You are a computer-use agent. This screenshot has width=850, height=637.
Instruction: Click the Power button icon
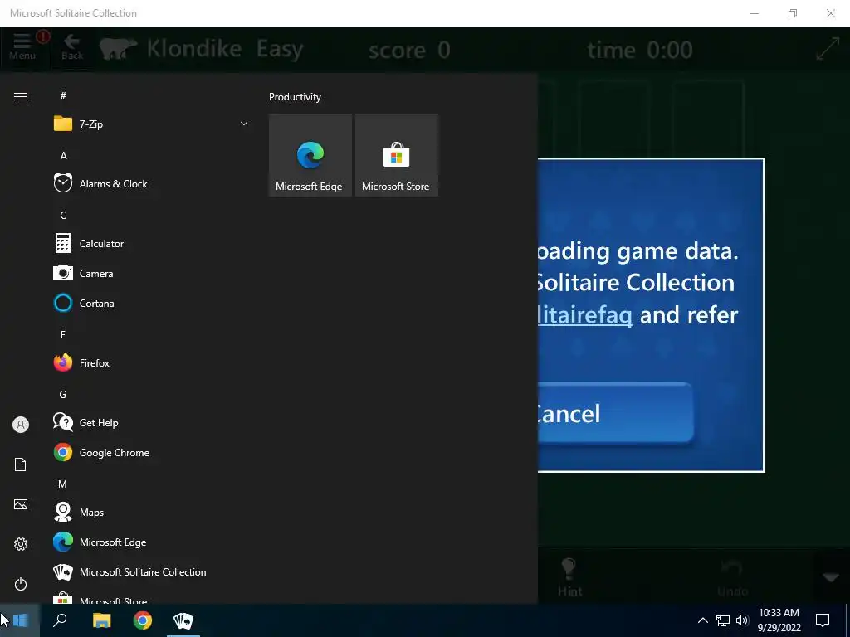[x=21, y=584]
